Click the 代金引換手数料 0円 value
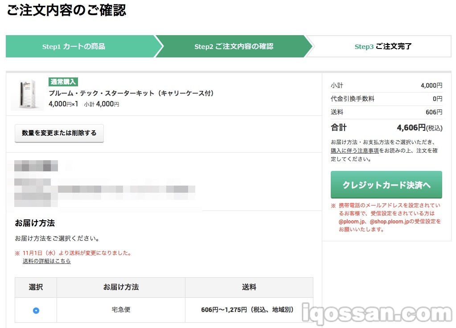This screenshot has height=328, width=456. (437, 99)
